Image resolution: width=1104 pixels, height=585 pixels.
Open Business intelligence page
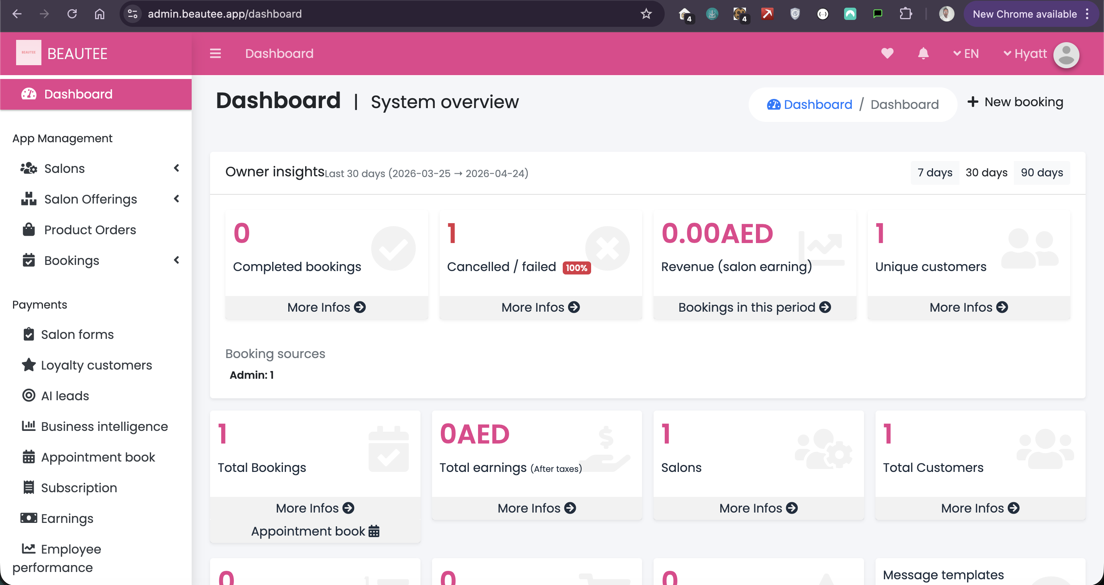[x=104, y=426]
